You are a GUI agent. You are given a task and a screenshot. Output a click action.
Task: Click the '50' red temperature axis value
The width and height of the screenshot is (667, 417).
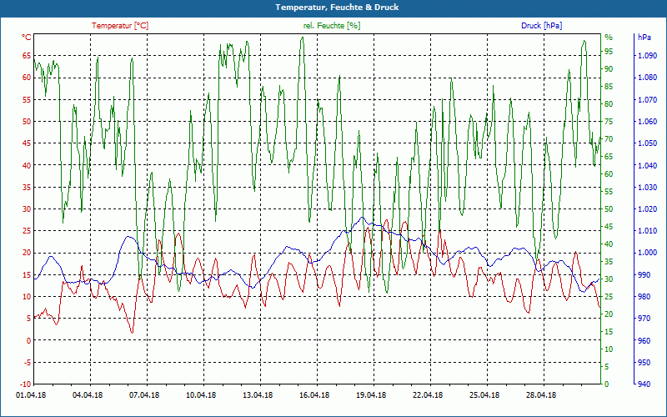point(27,121)
